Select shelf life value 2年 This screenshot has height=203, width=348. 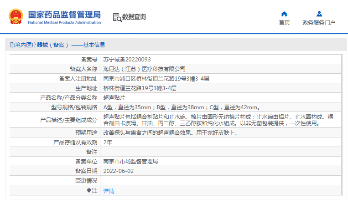click(108, 142)
